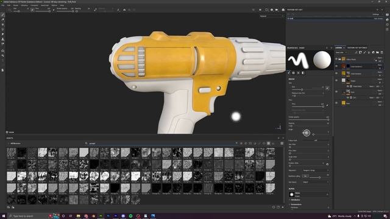Open Base color channel dropdown in Layers
Image resolution: width=390 pixels, height=219 pixels.
tap(341, 52)
